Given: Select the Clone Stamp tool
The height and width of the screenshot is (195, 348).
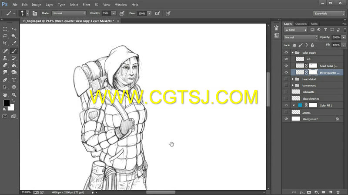Looking at the screenshot, I should [5, 58].
